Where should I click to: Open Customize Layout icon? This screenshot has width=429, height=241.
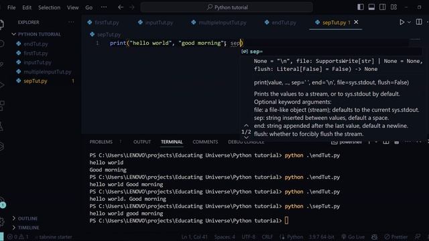click(393, 7)
